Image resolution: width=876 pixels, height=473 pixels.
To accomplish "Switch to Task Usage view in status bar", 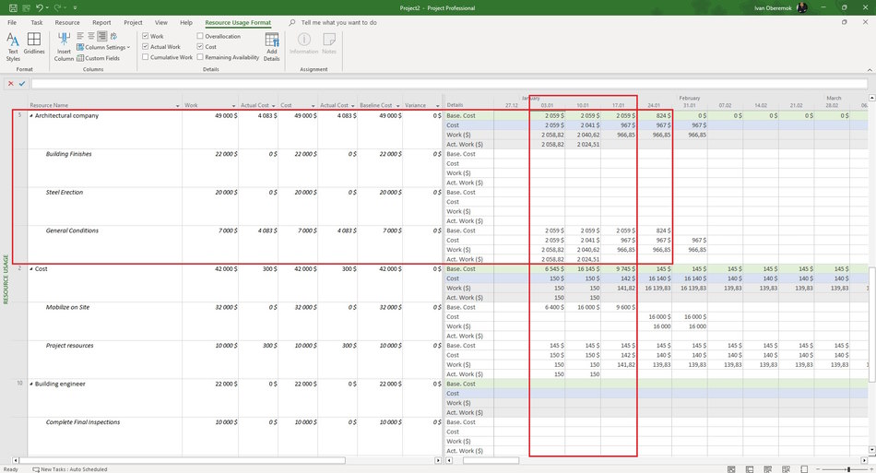I will pos(750,469).
